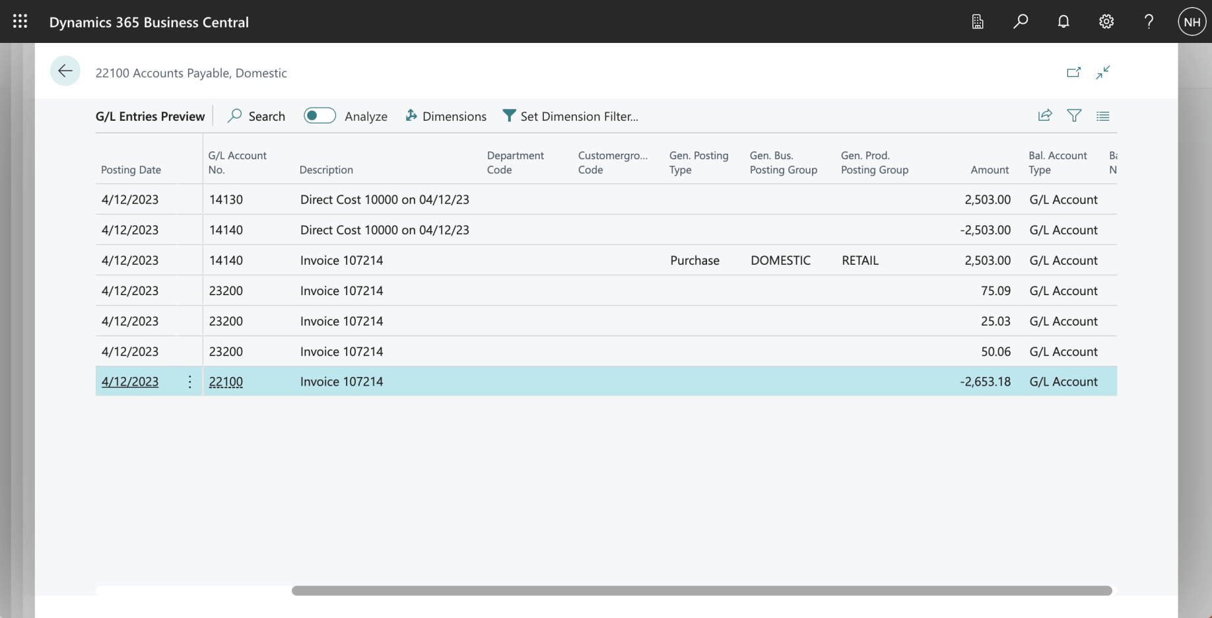Click the back arrow button
The image size is (1212, 618).
[x=65, y=71]
